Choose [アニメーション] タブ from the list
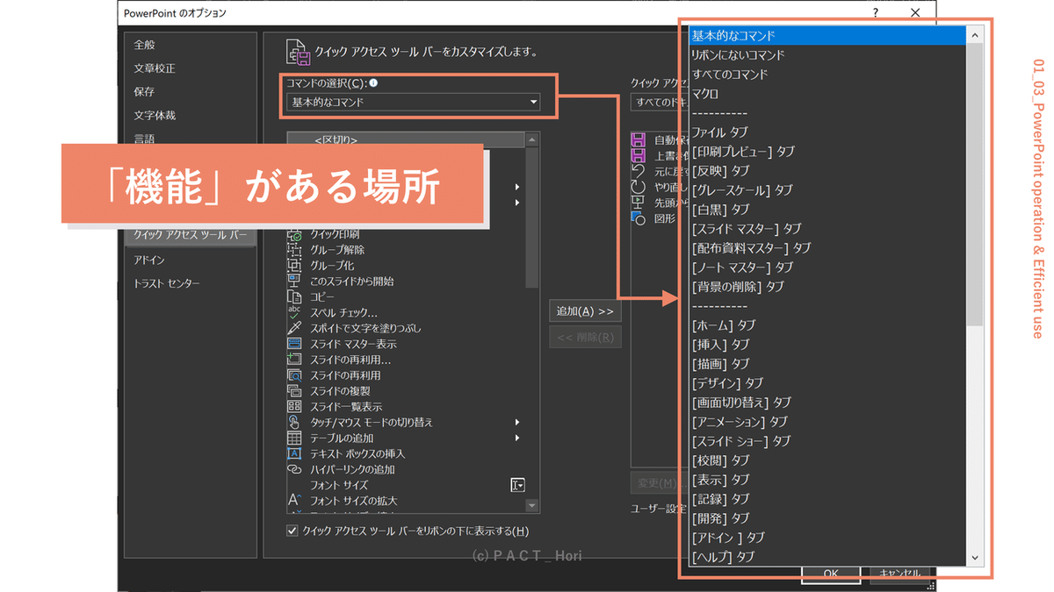Image resolution: width=1054 pixels, height=592 pixels. [x=827, y=422]
